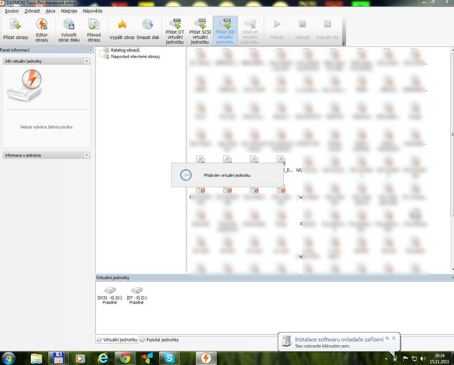This screenshot has height=365, width=454.
Task: Select Katalog obrazů tree item
Action: click(x=125, y=50)
